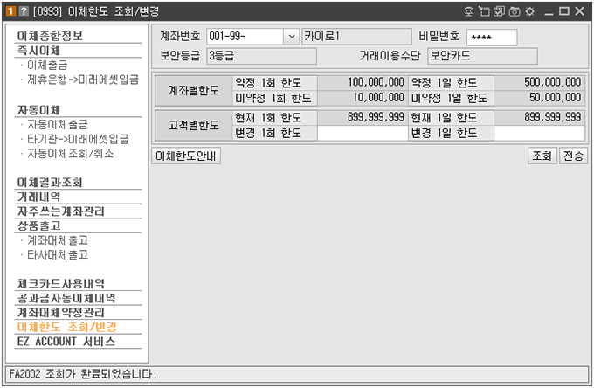The height and width of the screenshot is (388, 594).
Task: Open 거래내역 in sidebar
Action: (x=38, y=197)
